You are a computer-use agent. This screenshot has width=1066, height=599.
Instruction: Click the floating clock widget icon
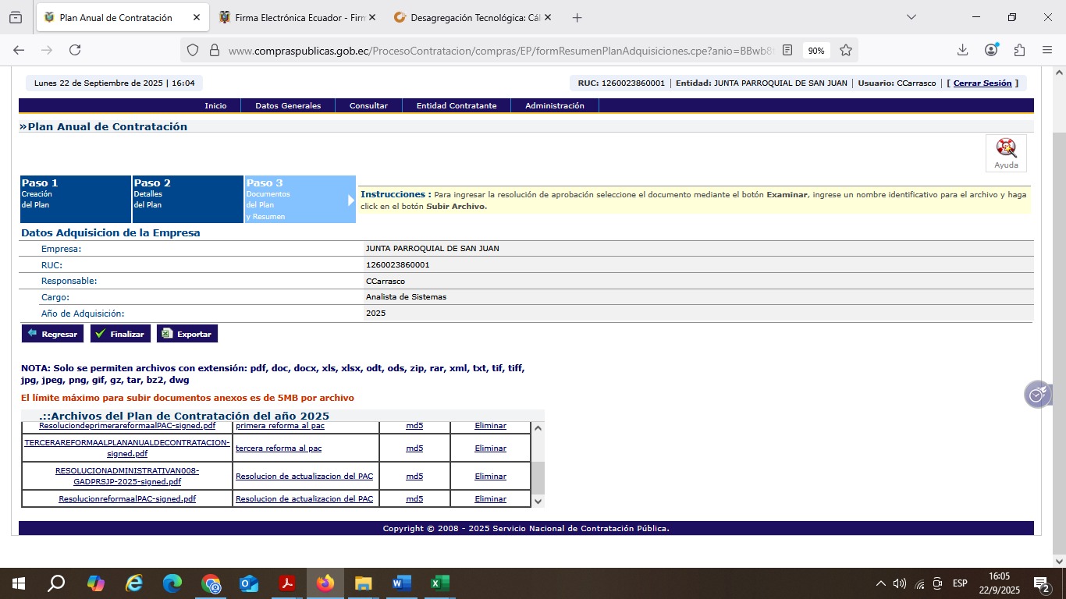[1036, 395]
